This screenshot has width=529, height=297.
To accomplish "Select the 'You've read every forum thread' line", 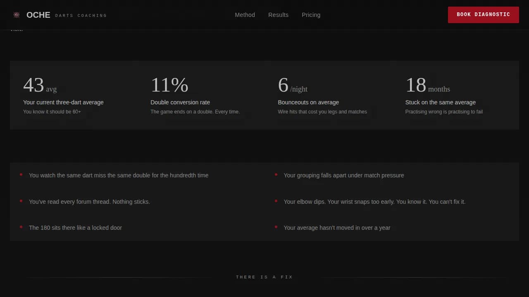I will point(89,202).
